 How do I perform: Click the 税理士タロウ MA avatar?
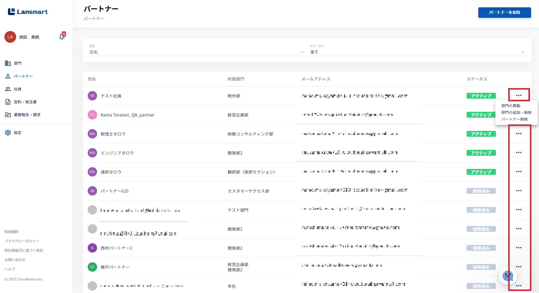pos(92,134)
